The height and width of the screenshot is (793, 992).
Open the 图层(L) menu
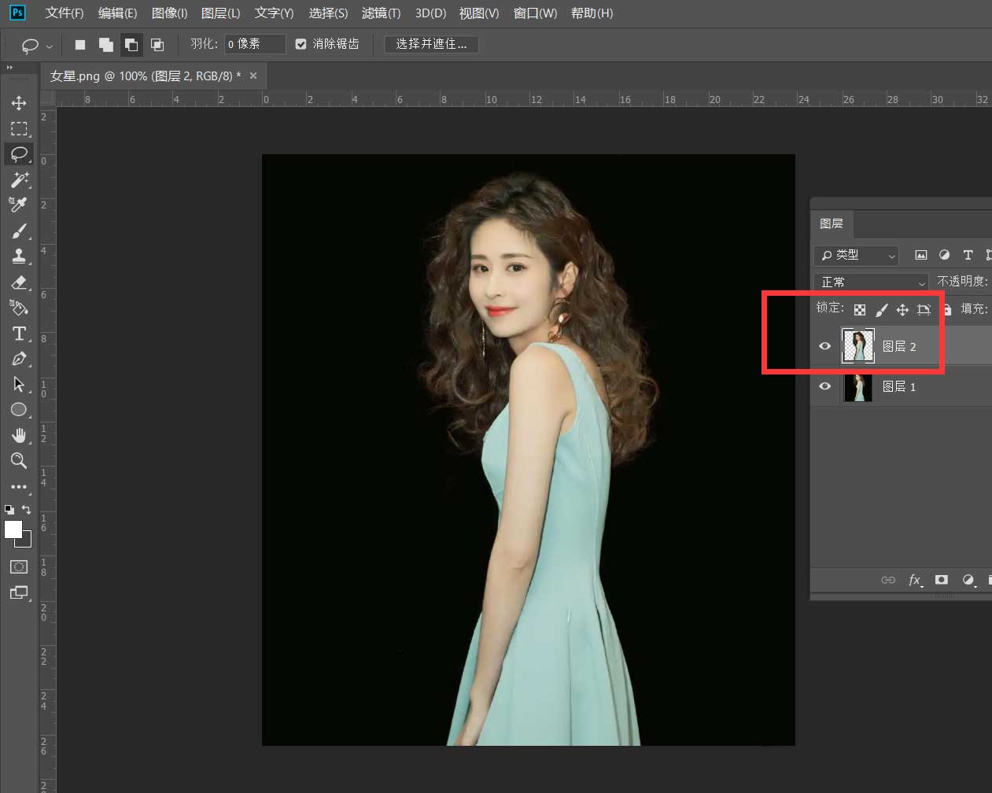click(x=221, y=13)
